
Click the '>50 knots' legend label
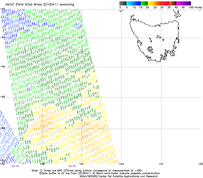pos(195,7)
